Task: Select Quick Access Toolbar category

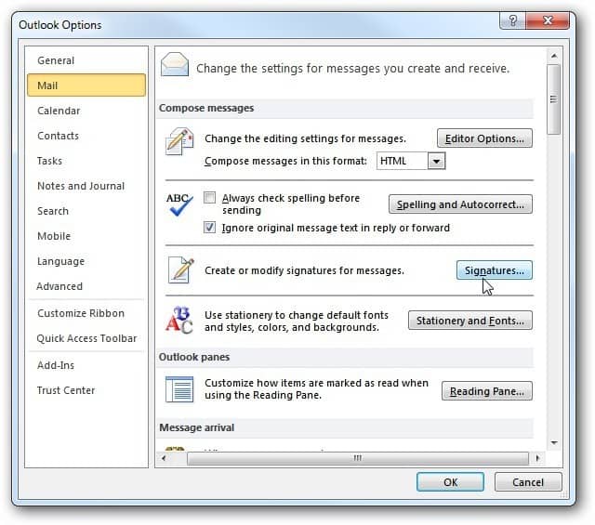Action: (86, 338)
